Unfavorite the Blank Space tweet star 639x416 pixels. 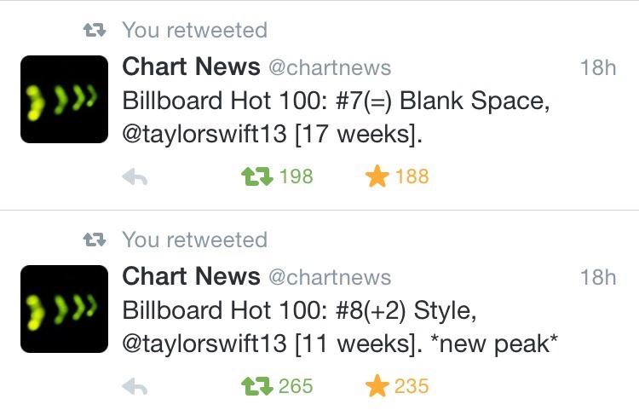[x=377, y=176]
